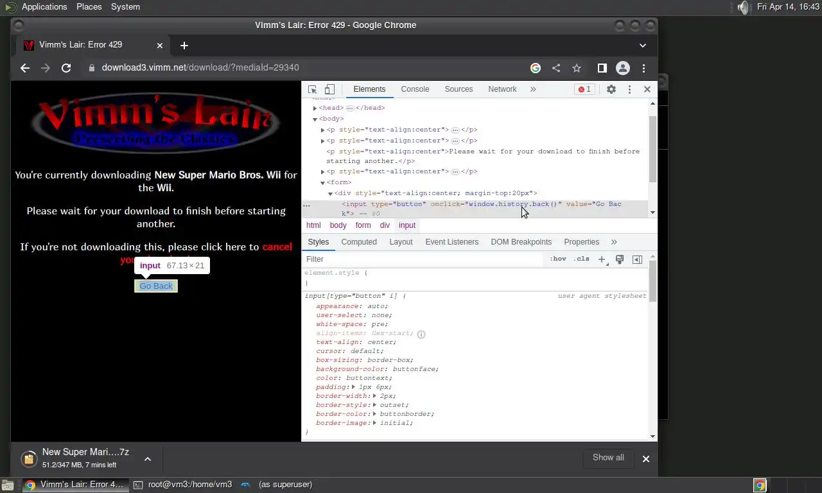The image size is (822, 493).
Task: Open Chrome's three-dot main menu
Action: tap(643, 68)
